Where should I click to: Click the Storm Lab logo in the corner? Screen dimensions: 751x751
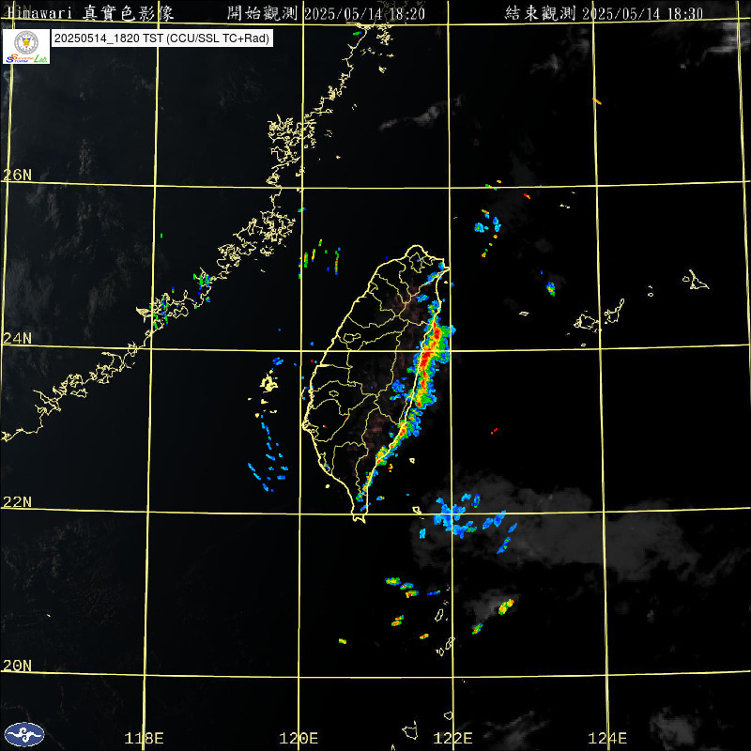(26, 46)
